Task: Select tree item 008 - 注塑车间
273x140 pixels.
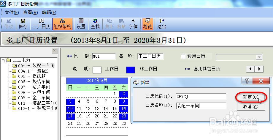Action: pyautogui.click(x=34, y=92)
